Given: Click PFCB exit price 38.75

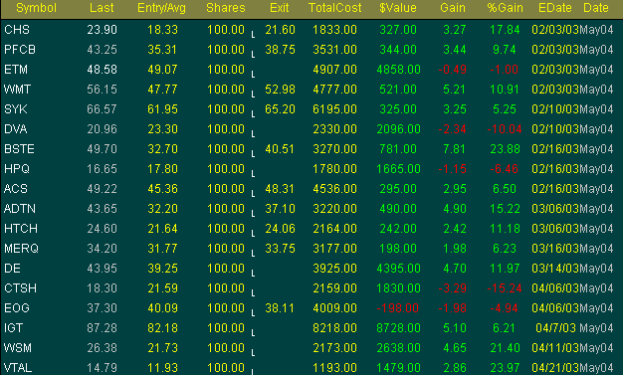Looking at the screenshot, I should pyautogui.click(x=280, y=50).
